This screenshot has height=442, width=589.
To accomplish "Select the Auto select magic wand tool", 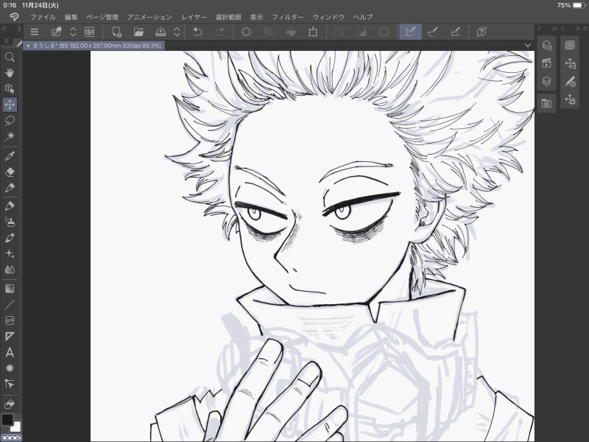I will [10, 136].
